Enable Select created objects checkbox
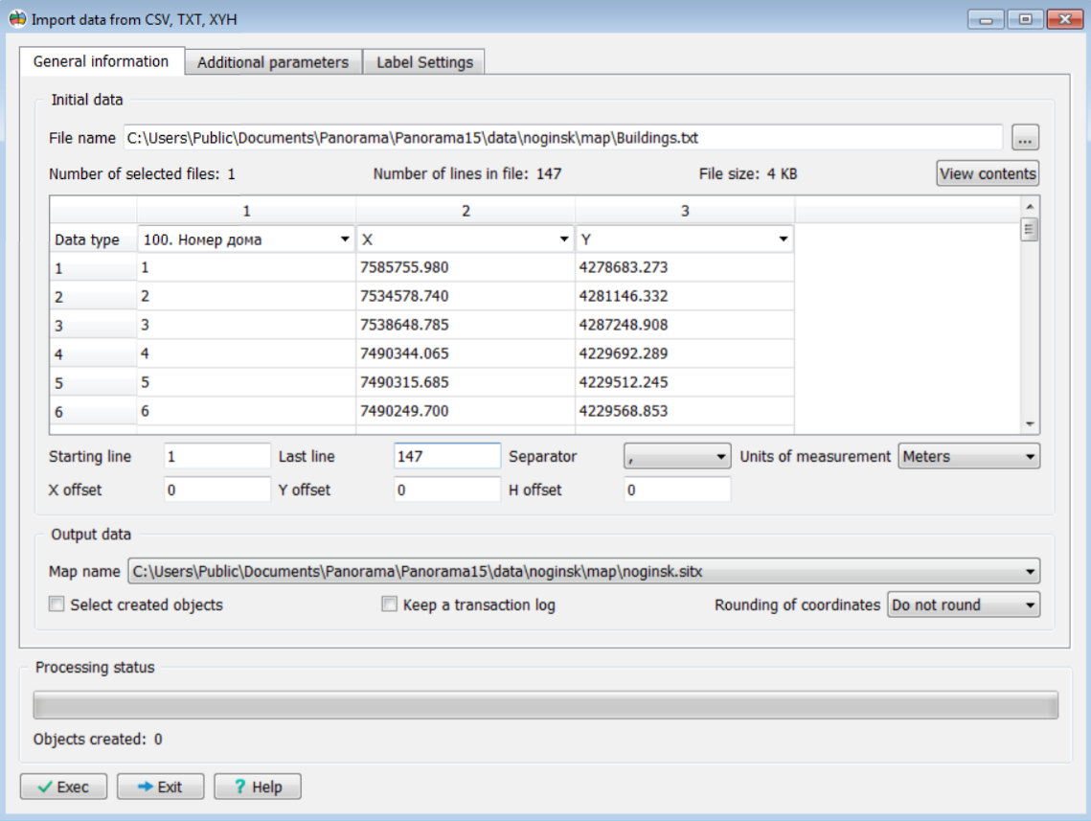 pos(57,604)
